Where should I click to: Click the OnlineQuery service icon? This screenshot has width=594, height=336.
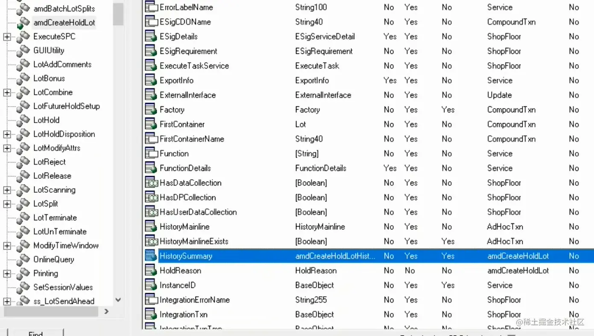pyautogui.click(x=23, y=260)
